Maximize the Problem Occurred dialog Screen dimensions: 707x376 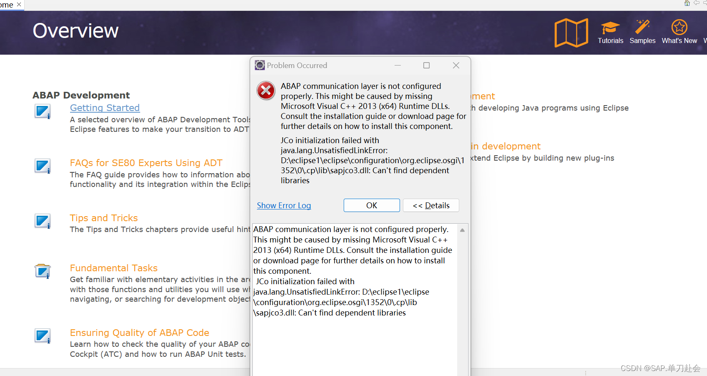point(426,65)
